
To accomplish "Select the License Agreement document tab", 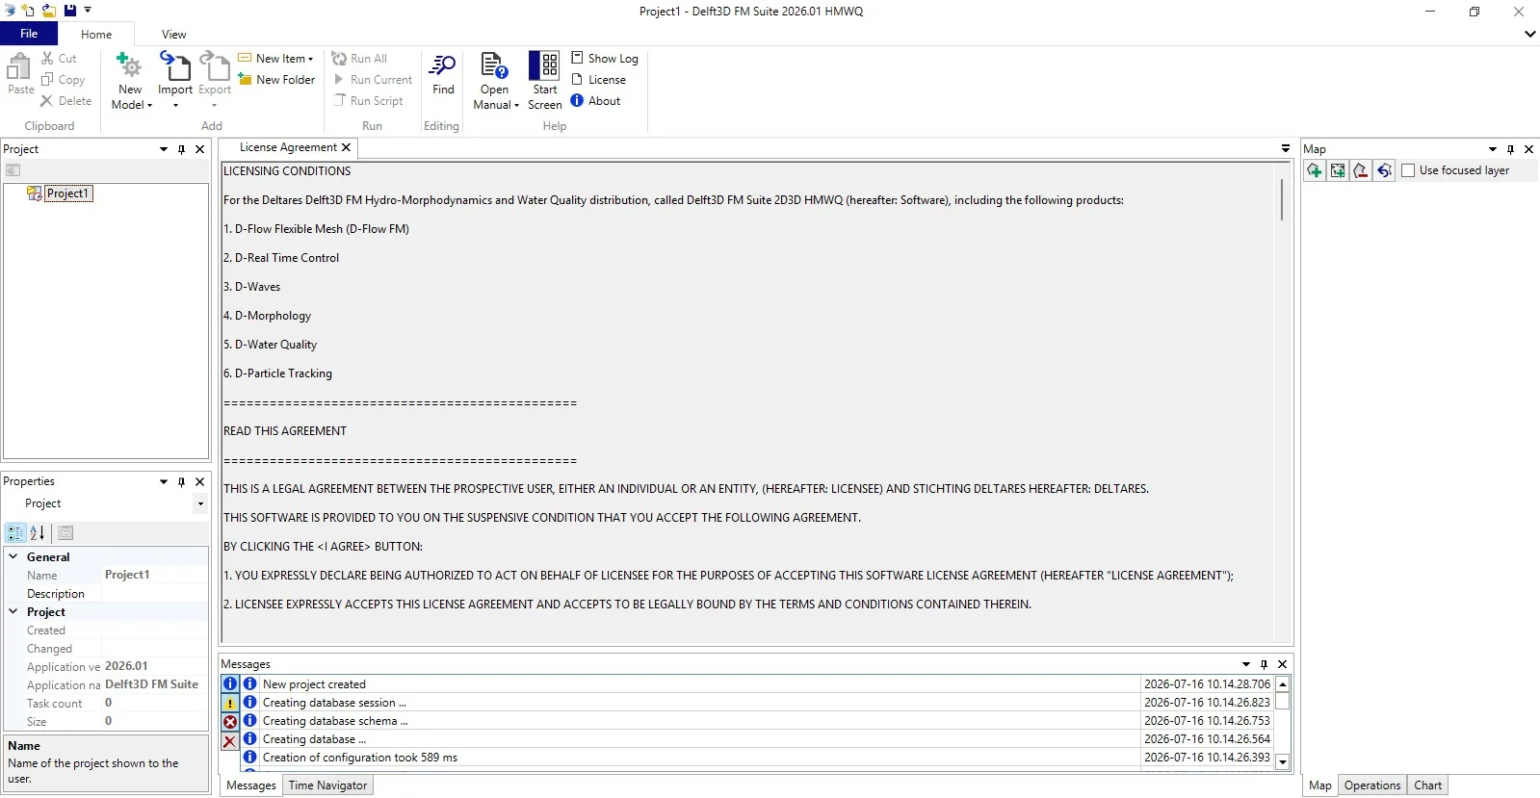I will 288,147.
